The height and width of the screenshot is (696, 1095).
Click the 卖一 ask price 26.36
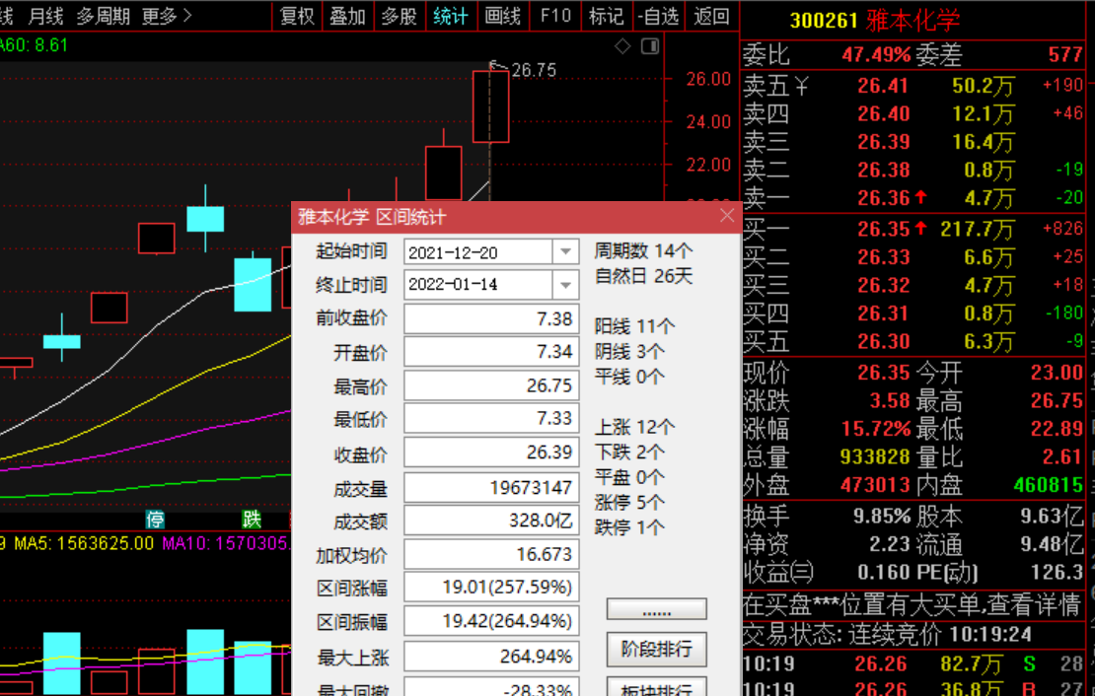(884, 198)
